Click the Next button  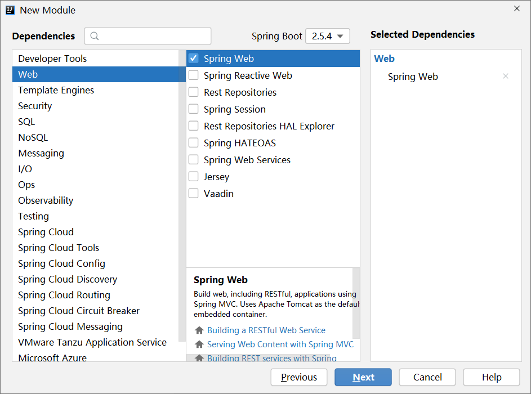(x=363, y=377)
